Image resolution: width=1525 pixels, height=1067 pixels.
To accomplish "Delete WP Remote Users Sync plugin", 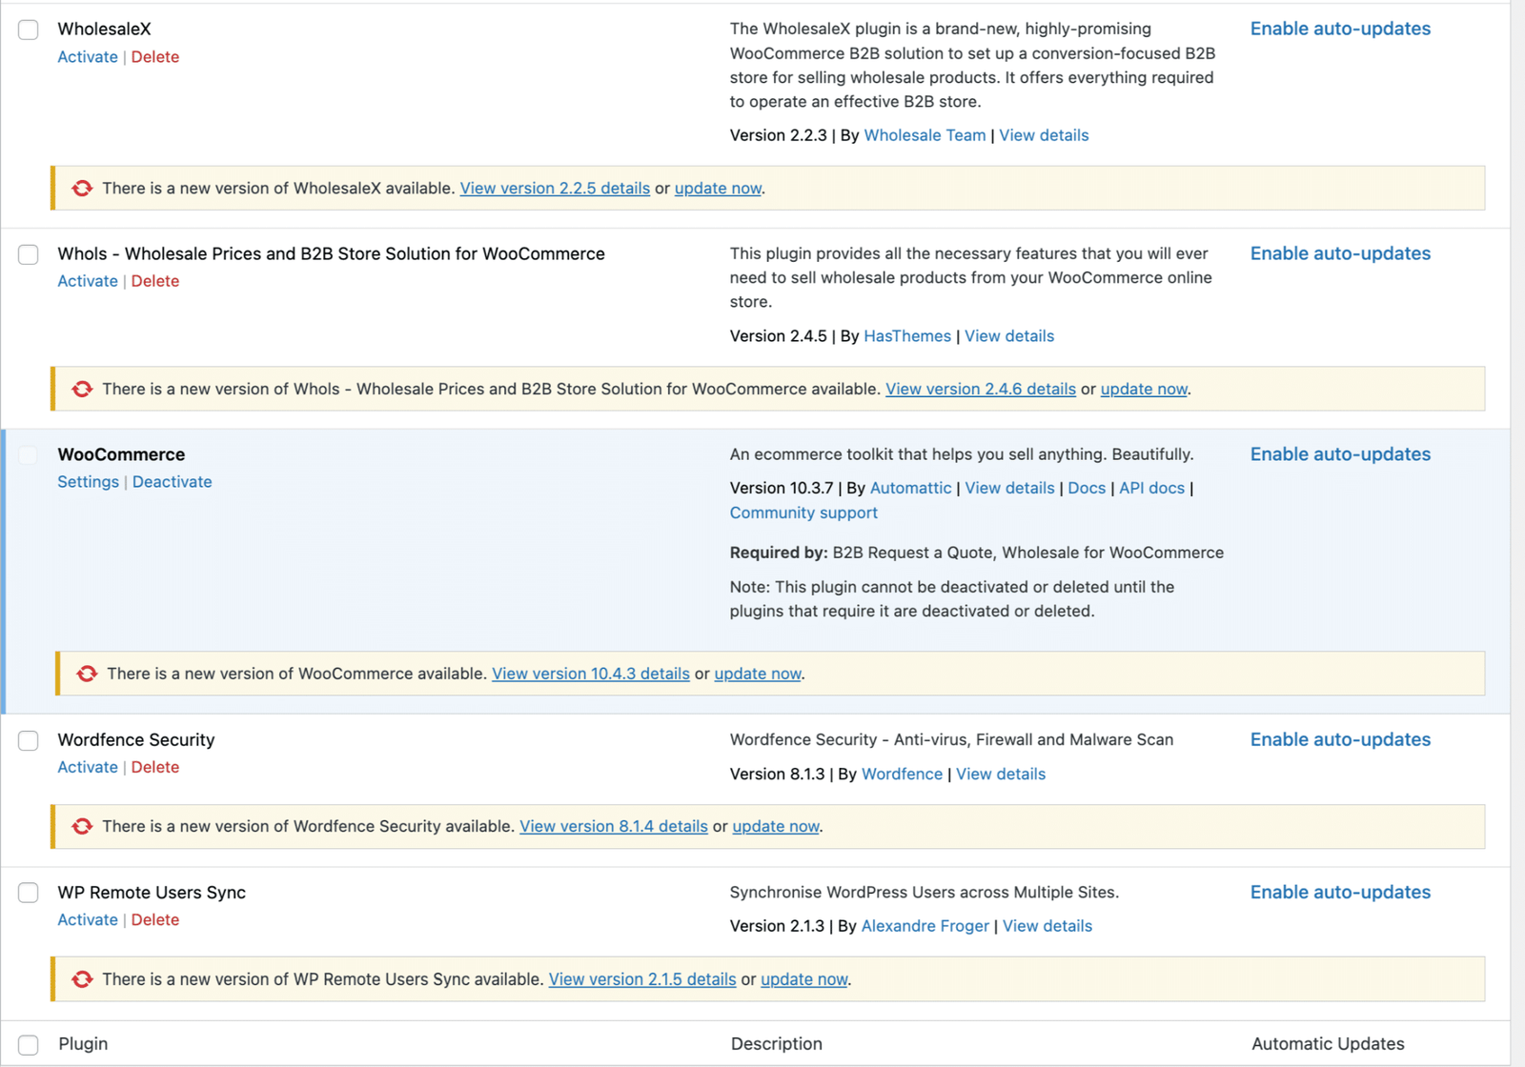I will coord(154,919).
